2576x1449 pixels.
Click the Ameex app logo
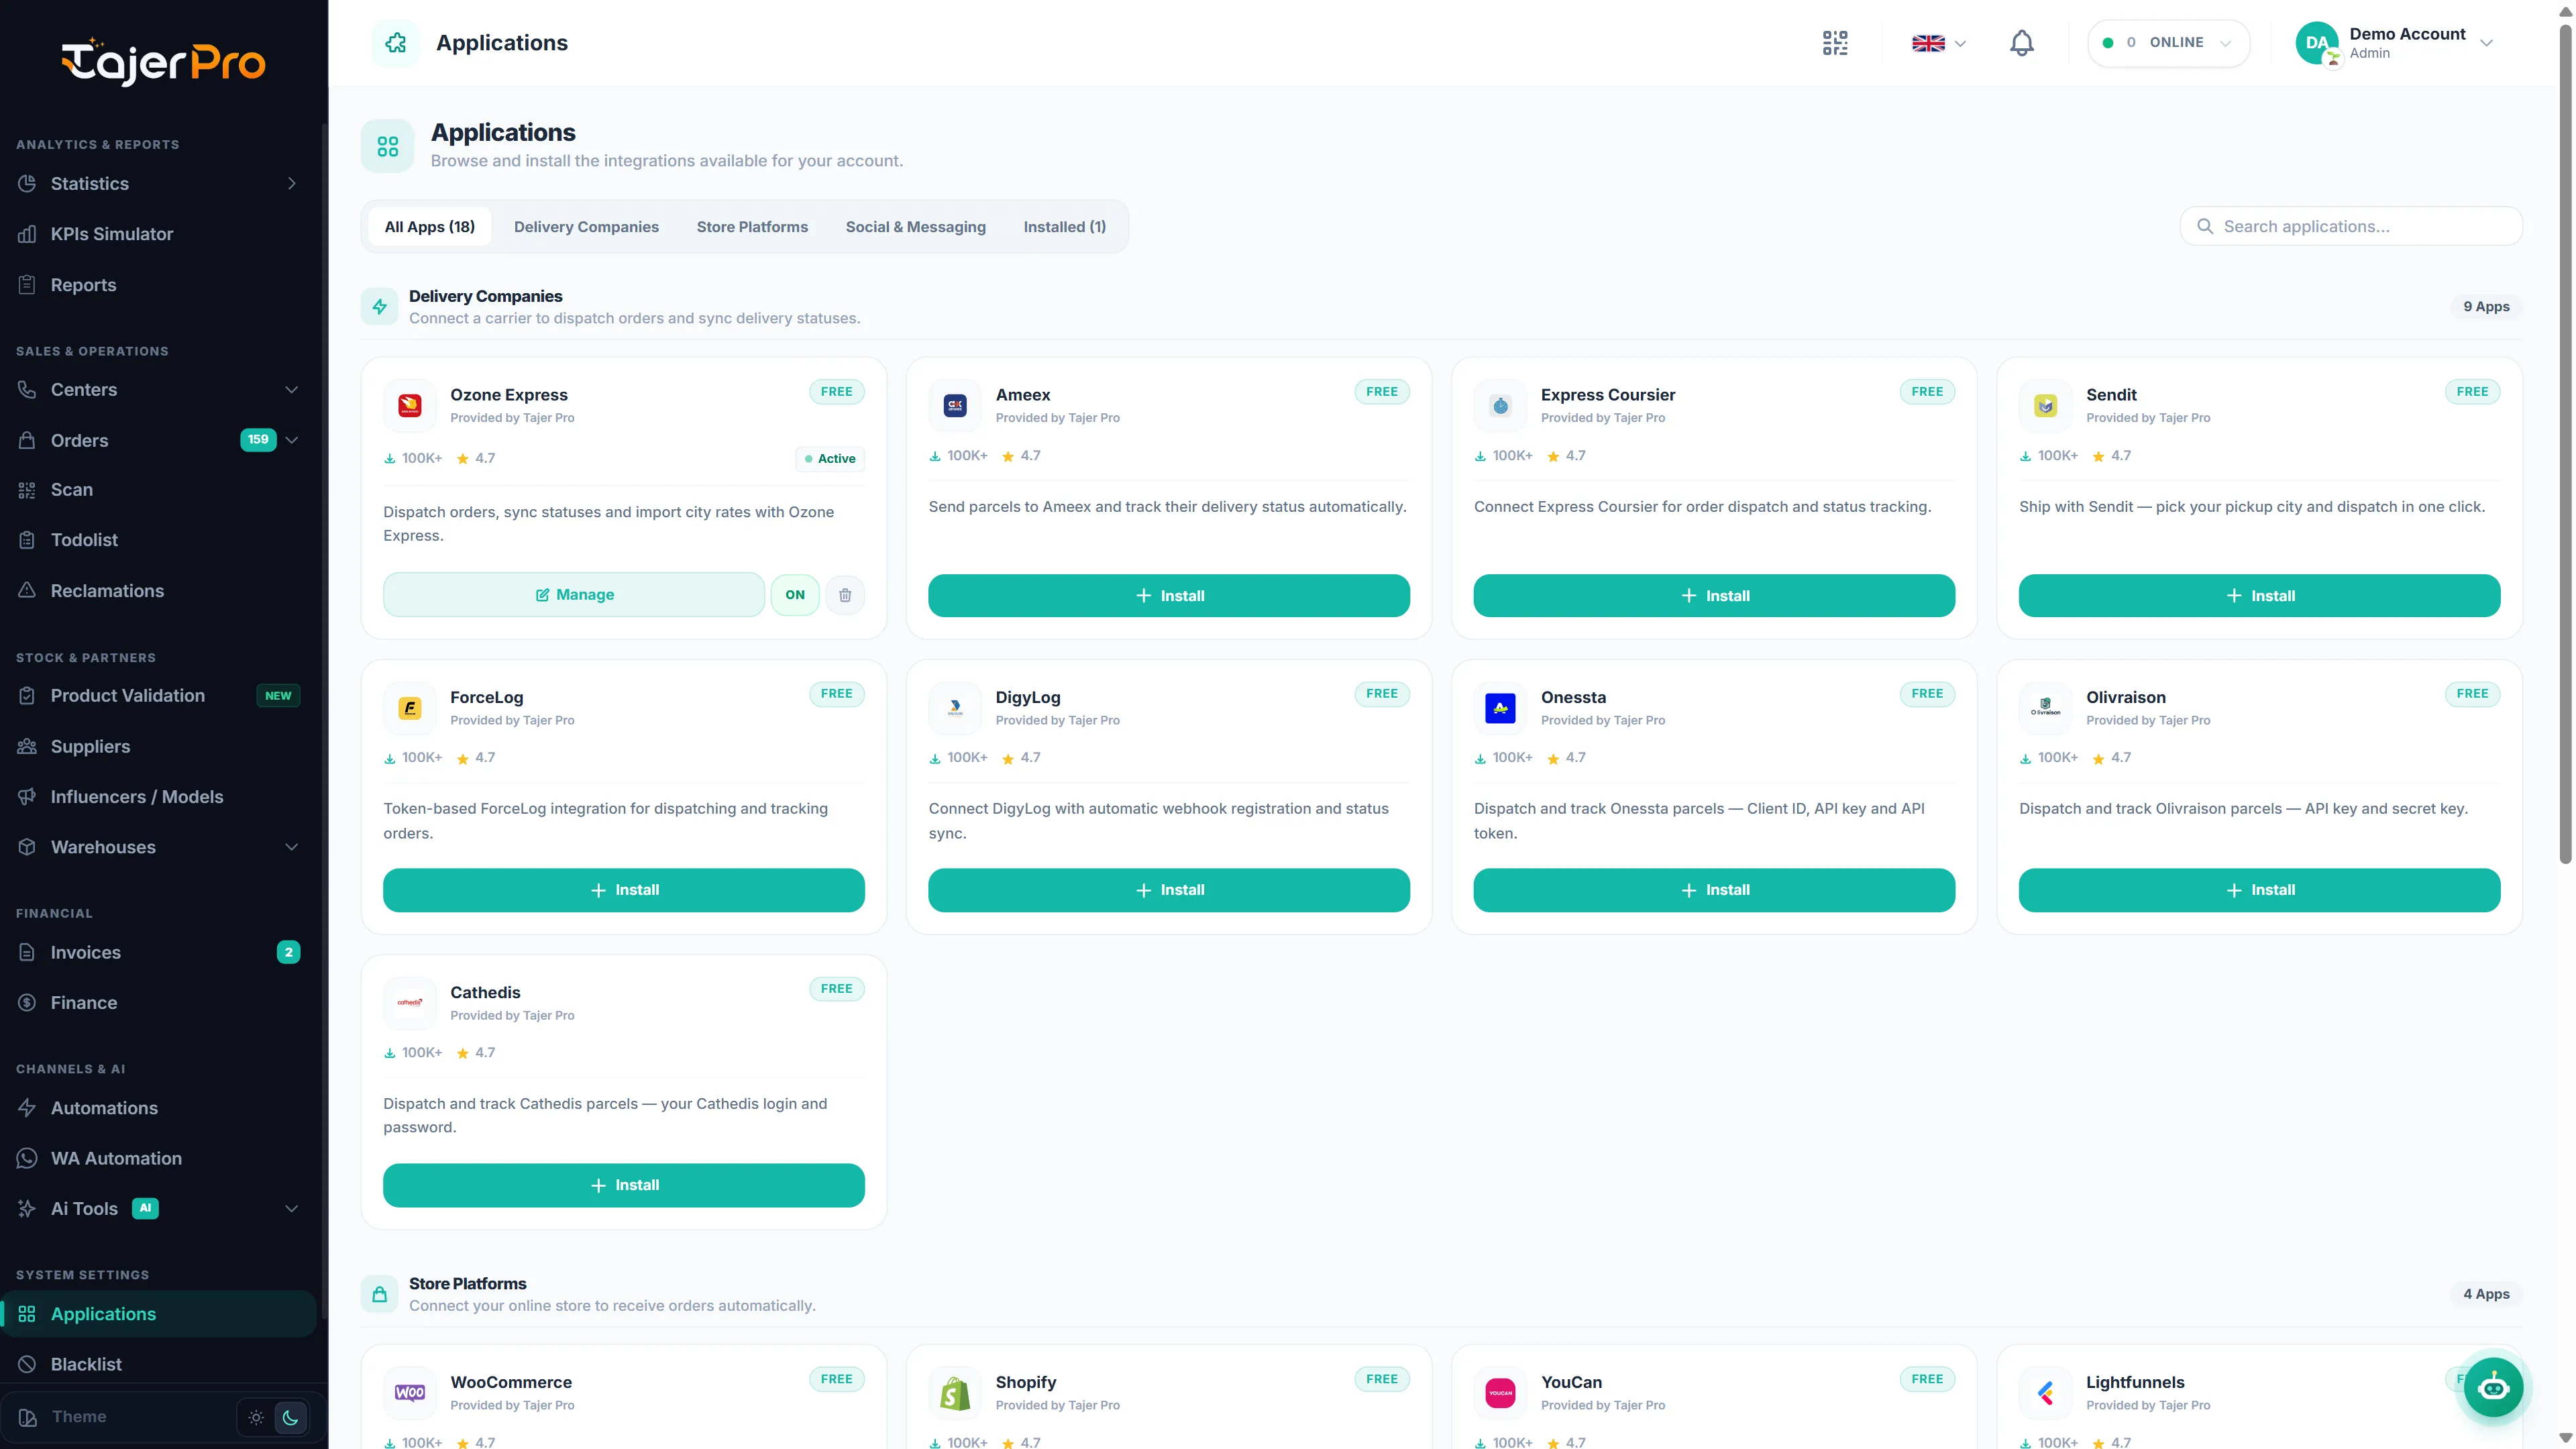point(955,405)
